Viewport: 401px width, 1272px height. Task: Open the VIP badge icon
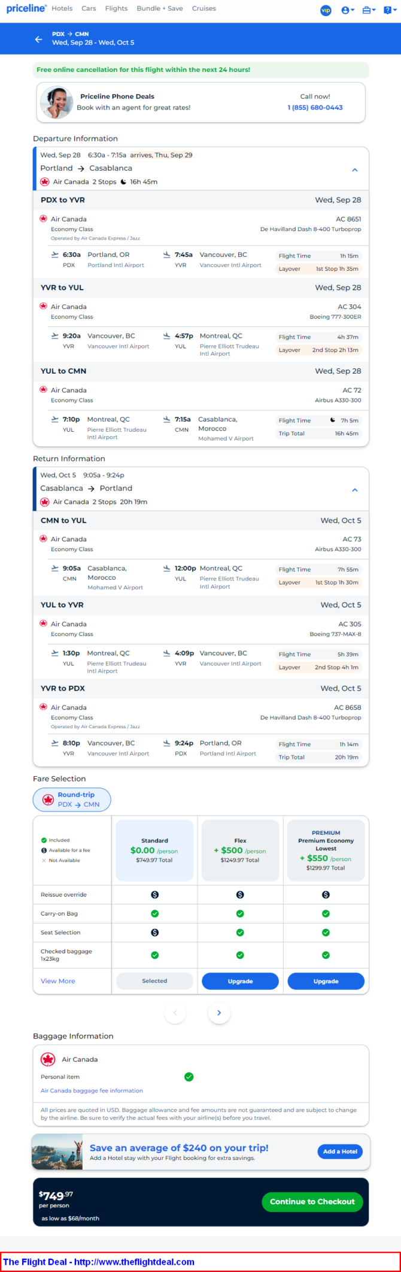[x=326, y=10]
